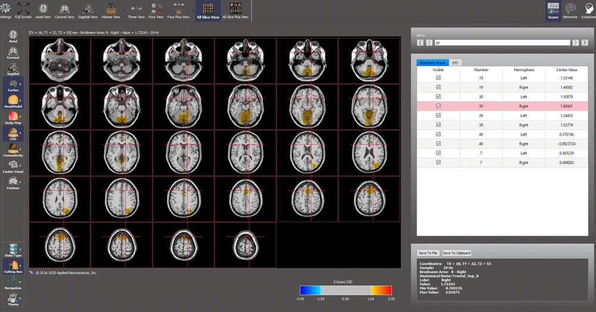Switch to the DTI tab
Screen dimensions: 596x312
[455, 62]
